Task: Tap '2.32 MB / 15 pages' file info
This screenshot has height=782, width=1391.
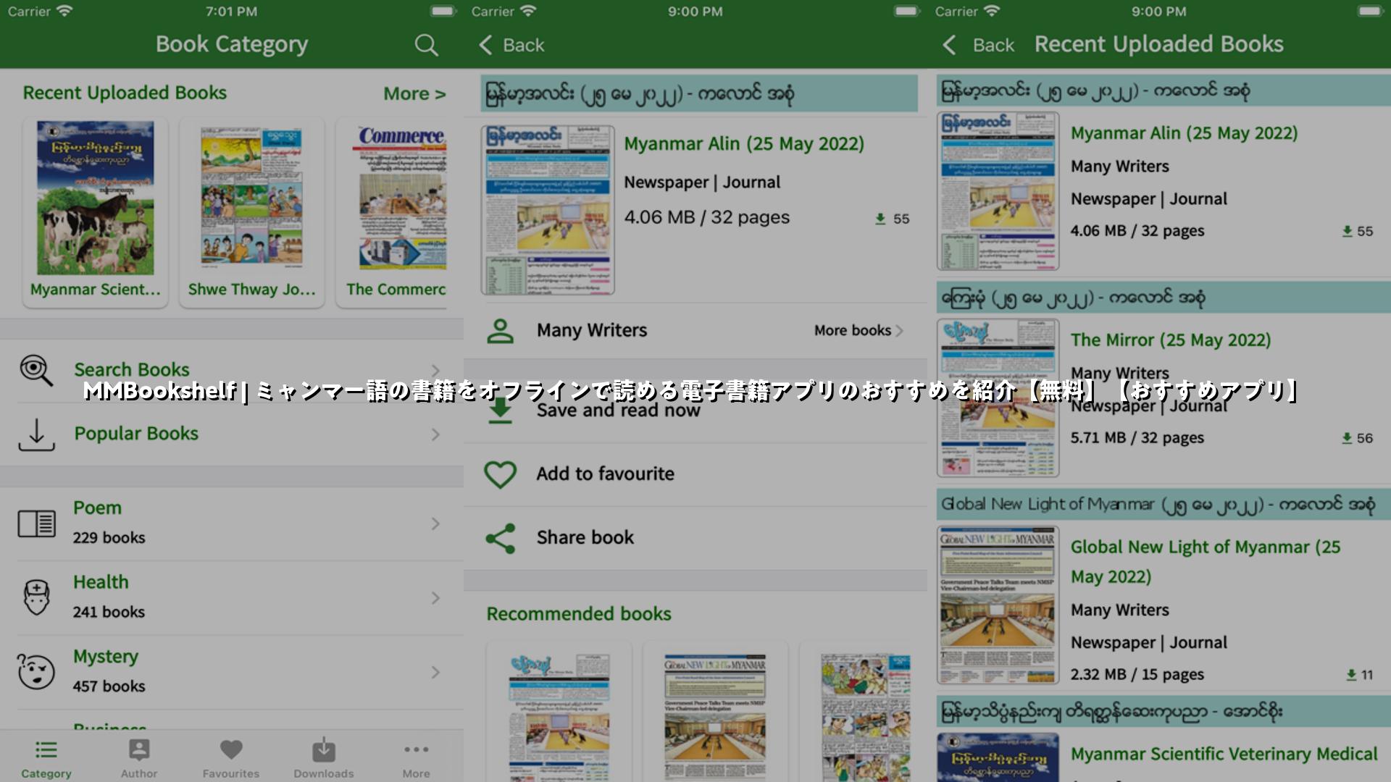Action: (x=1137, y=674)
